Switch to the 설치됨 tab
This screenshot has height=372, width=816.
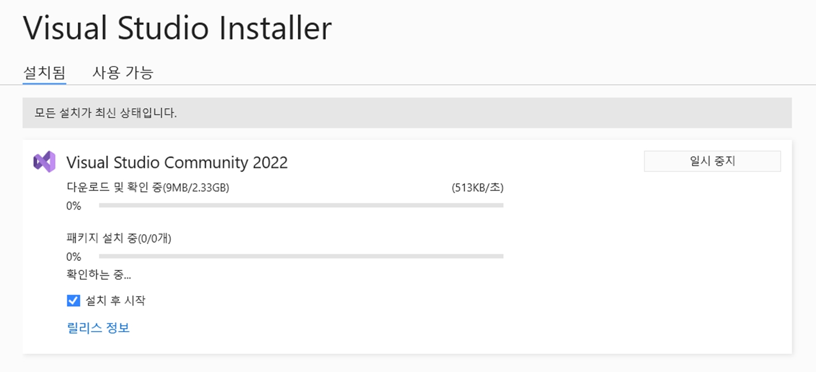point(44,73)
